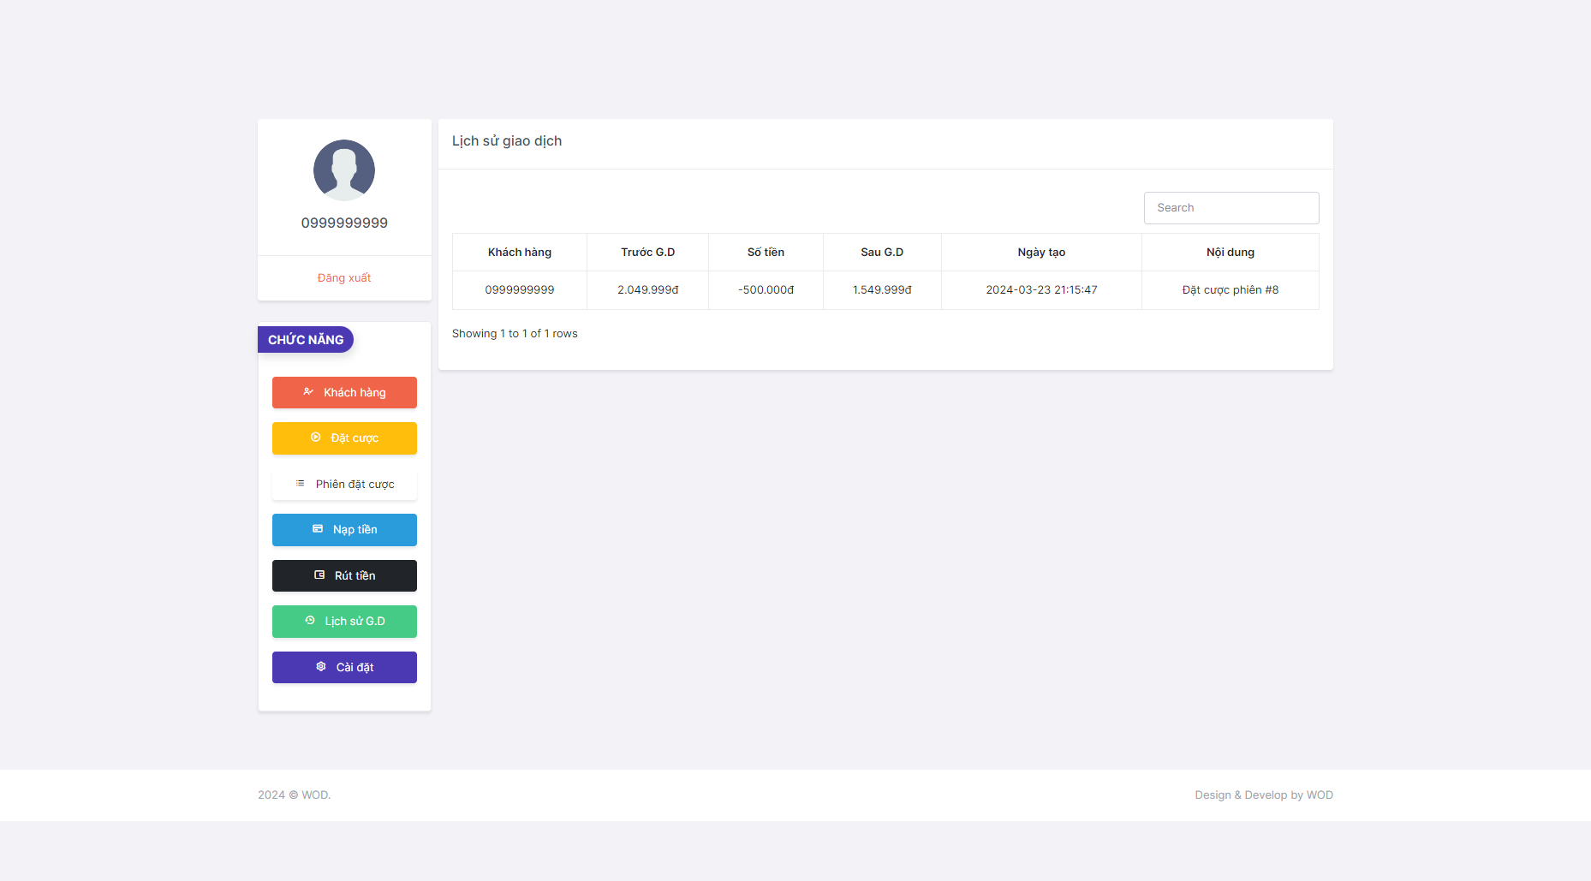
Task: Click the card icon on Nạp tiền
Action: 318,529
